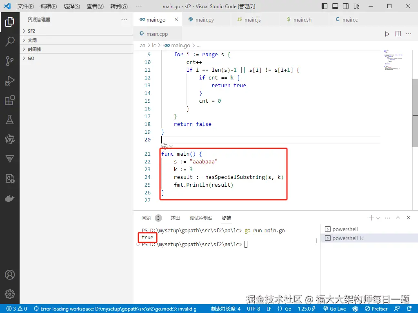This screenshot has width=418, height=313.
Task: Click aa breadcrumb segment
Action: click(x=142, y=46)
